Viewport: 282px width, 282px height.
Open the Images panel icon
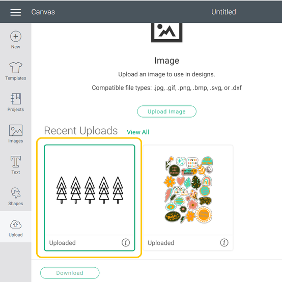[16, 130]
